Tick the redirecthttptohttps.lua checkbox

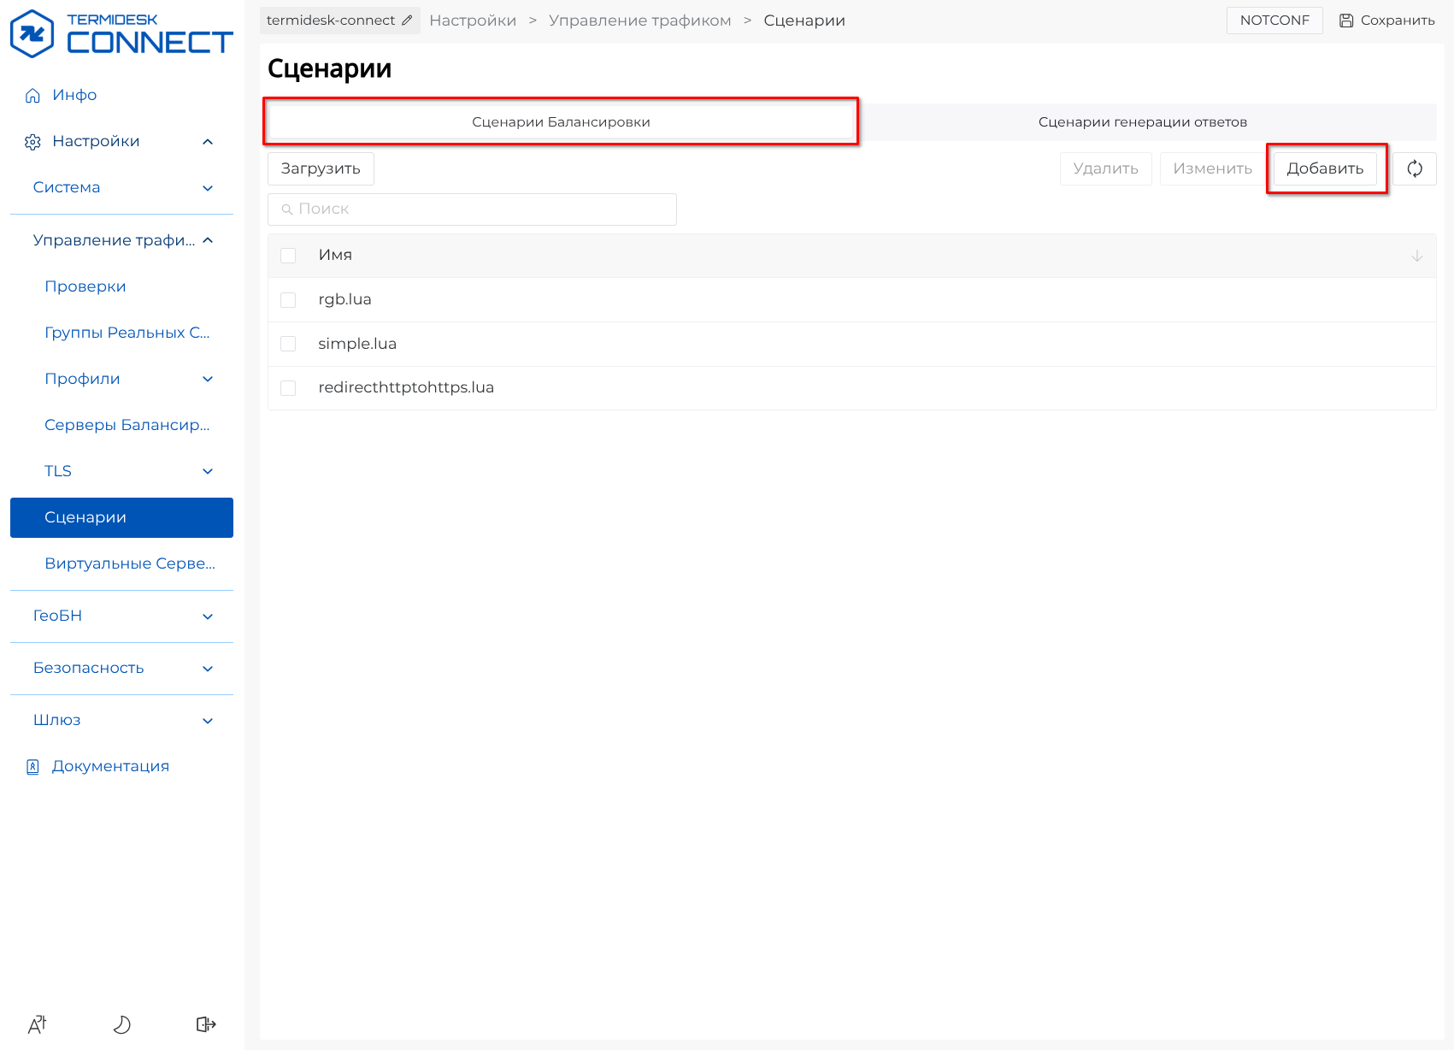pos(288,388)
